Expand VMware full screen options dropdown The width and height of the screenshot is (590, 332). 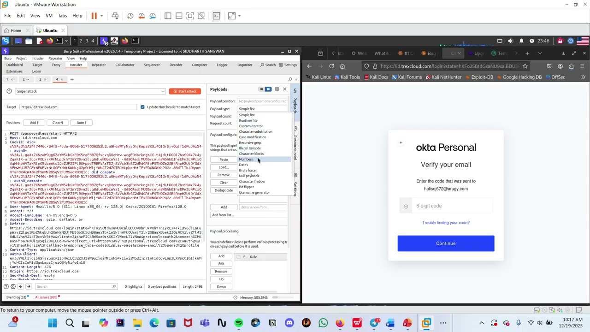[239, 16]
